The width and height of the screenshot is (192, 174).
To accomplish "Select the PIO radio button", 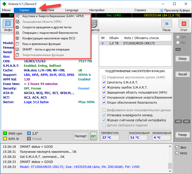I will pyautogui.click(x=178, y=43).
